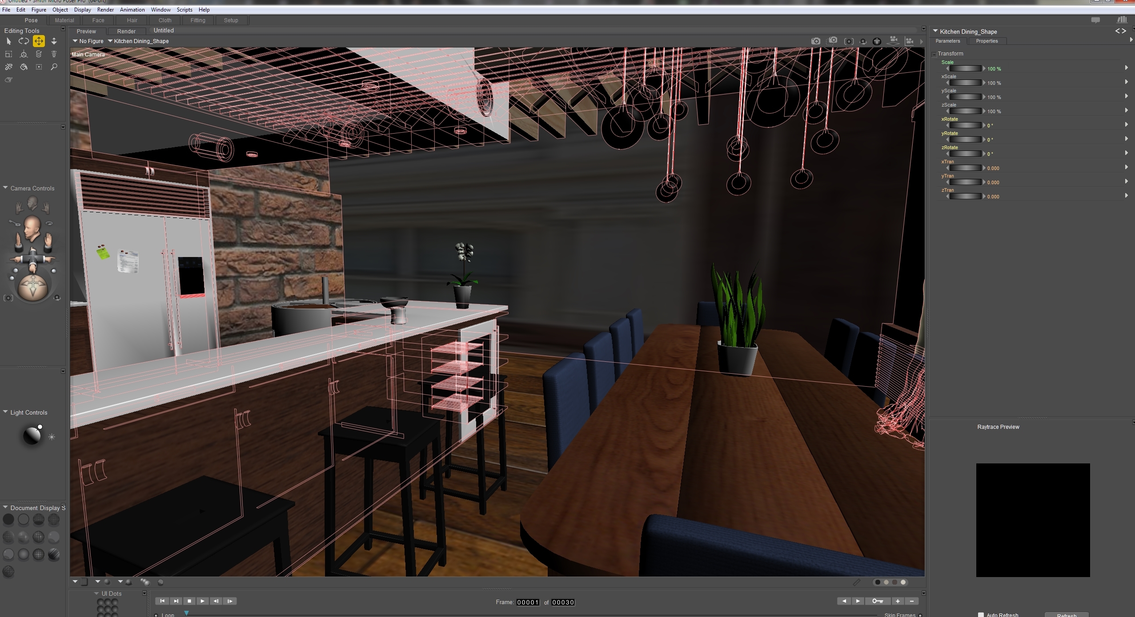The image size is (1135, 617).
Task: Activate the paint bucket Color tool
Action: pyautogui.click(x=24, y=67)
